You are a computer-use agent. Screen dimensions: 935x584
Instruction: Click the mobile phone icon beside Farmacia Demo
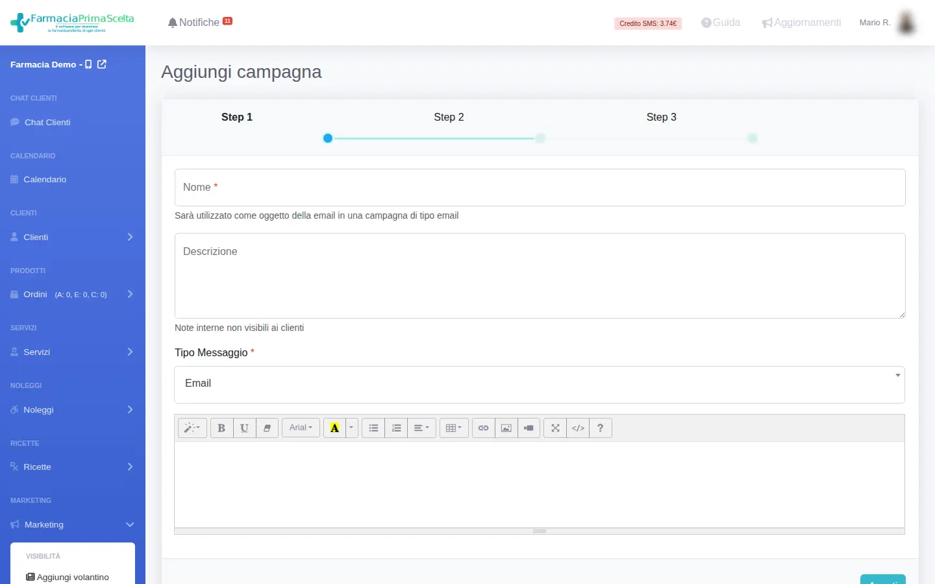(x=88, y=64)
